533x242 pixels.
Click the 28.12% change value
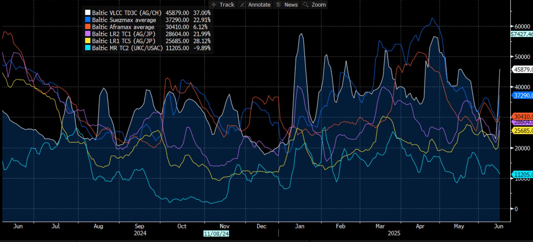click(x=202, y=41)
